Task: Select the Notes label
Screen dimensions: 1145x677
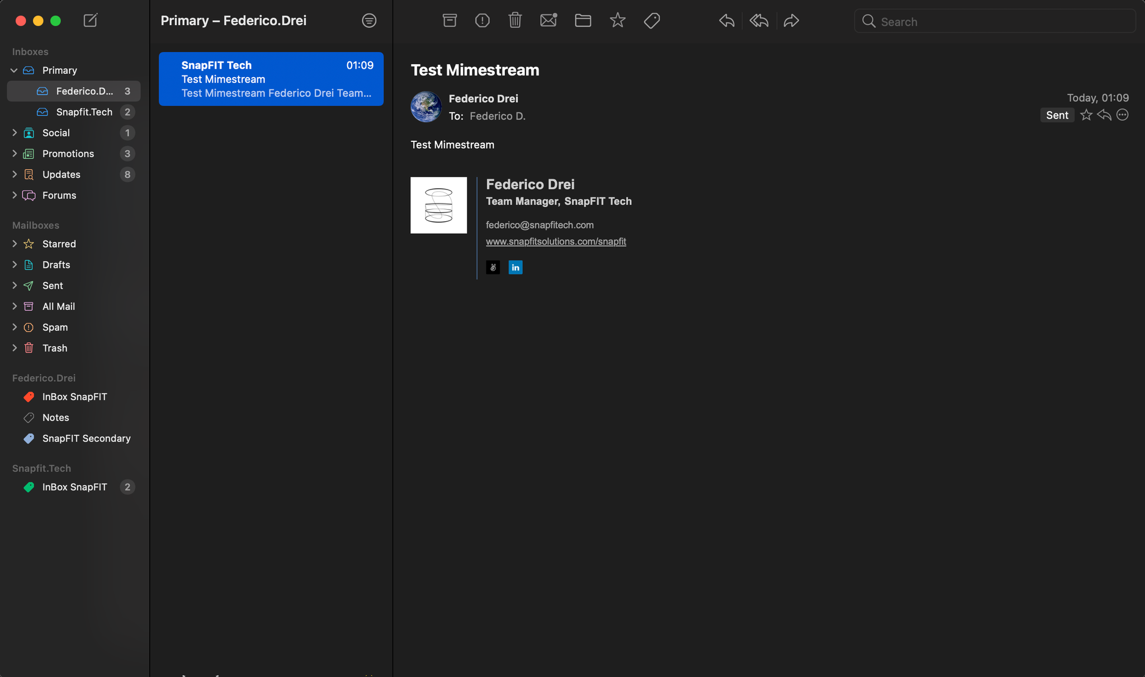Action: point(74,418)
